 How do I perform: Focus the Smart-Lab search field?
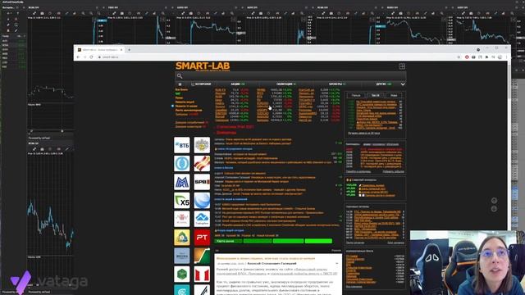(x=290, y=76)
